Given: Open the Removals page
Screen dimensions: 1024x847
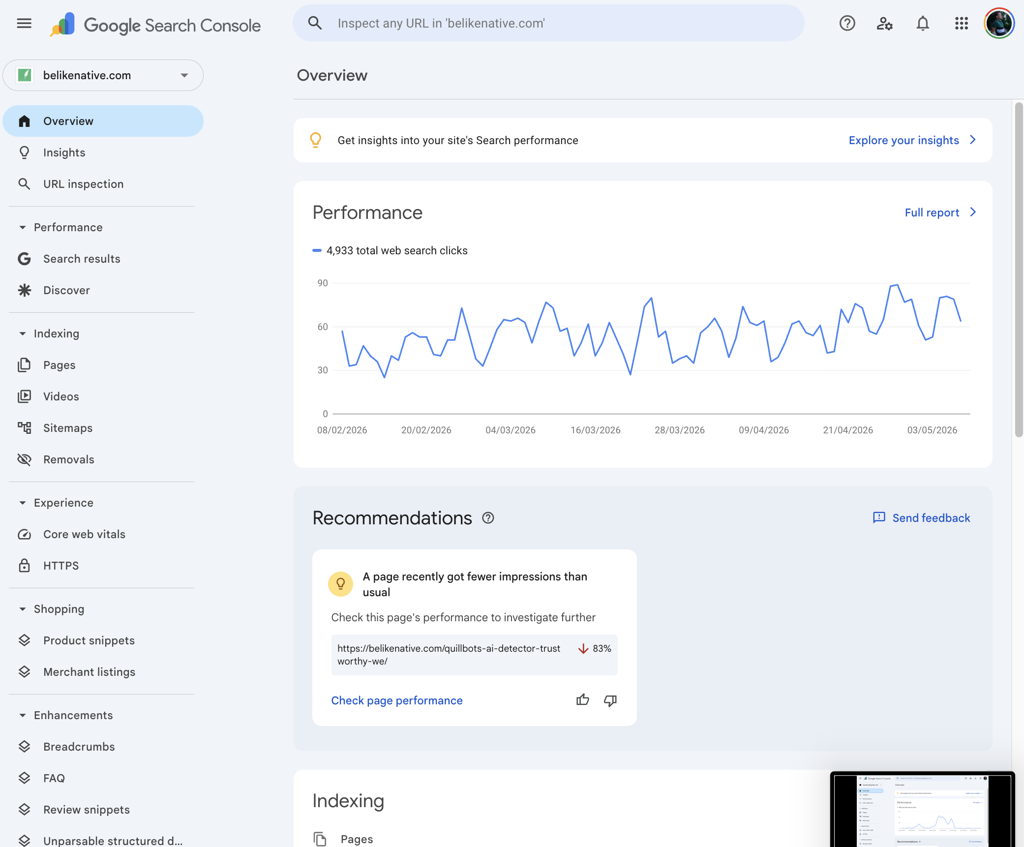Looking at the screenshot, I should tap(103, 459).
